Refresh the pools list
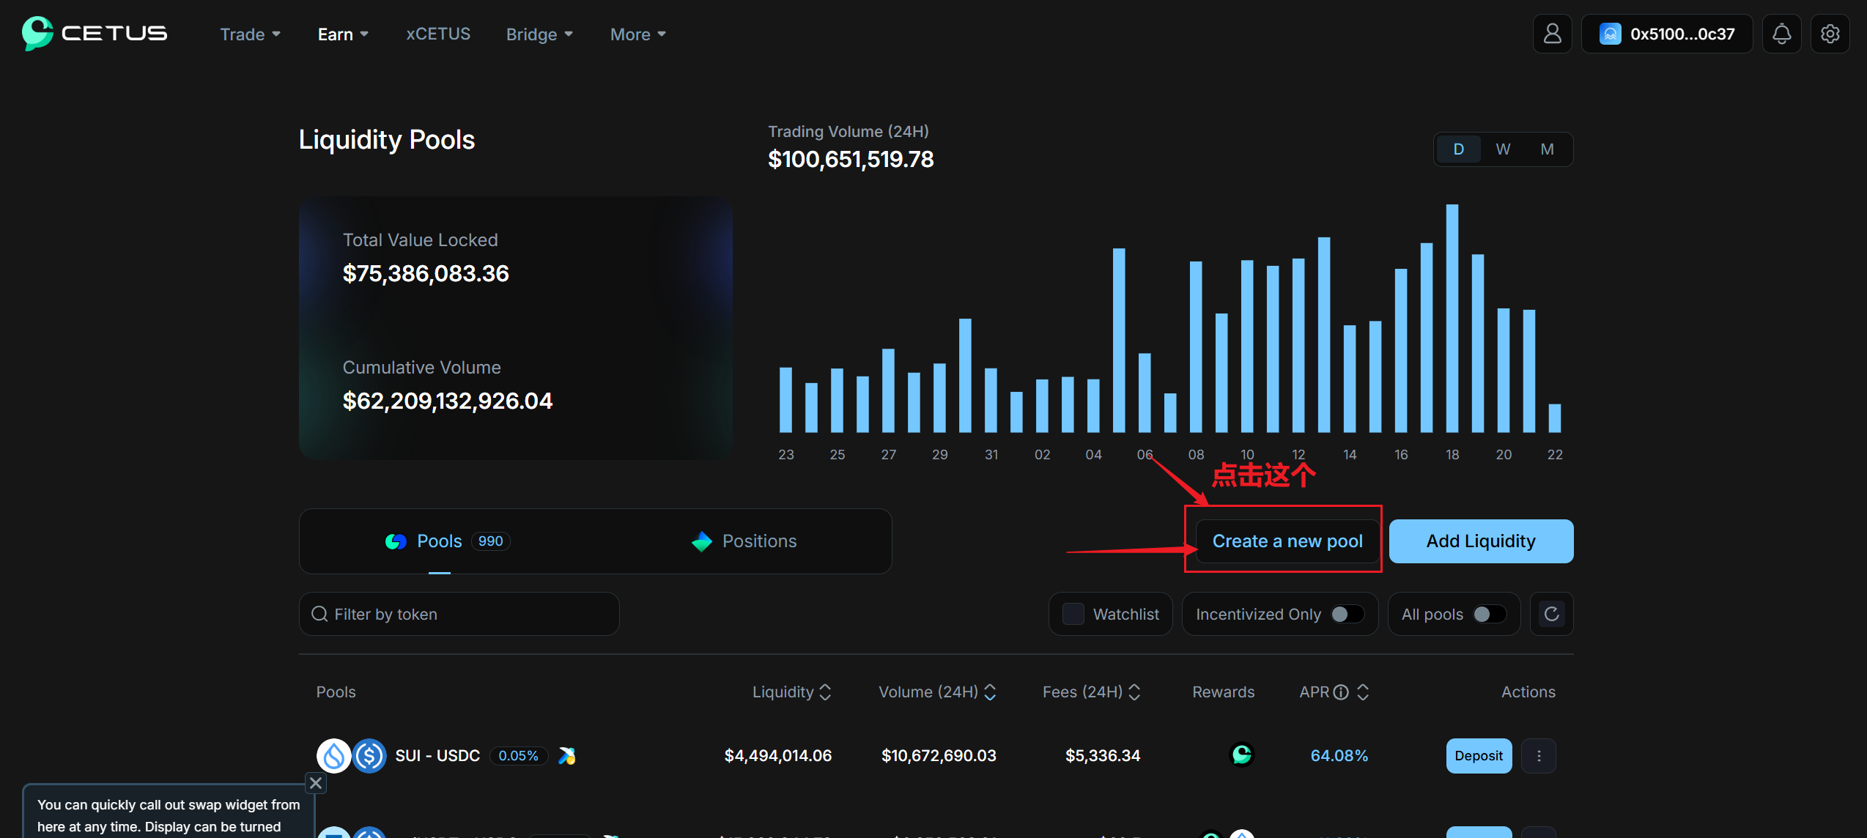Viewport: 1867px width, 838px height. [1551, 614]
